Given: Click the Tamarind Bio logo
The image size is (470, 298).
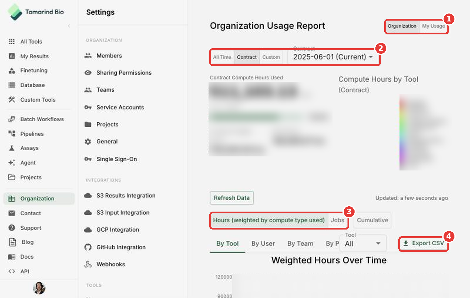Looking at the screenshot, I should 36,12.
